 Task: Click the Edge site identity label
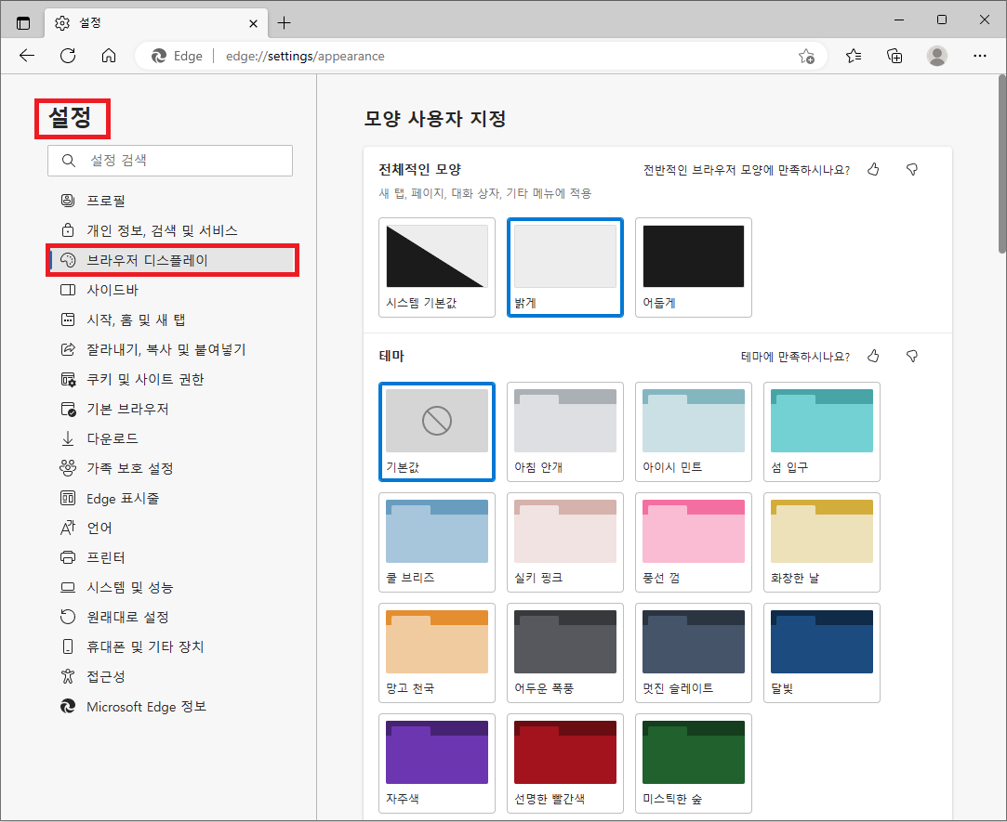click(x=178, y=57)
